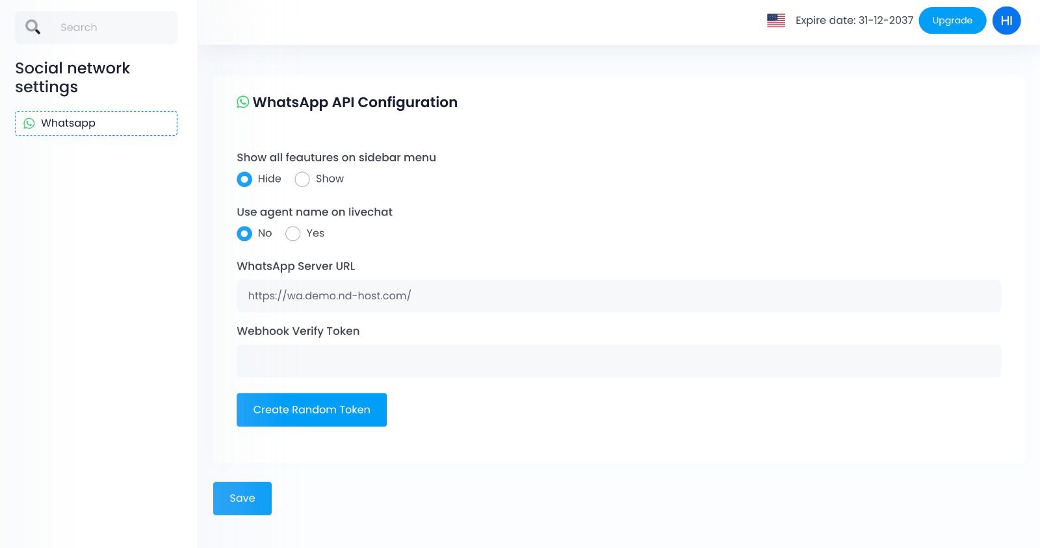Viewport: 1040px width, 548px height.
Task: Open the HI user avatar menu
Action: tap(1006, 21)
